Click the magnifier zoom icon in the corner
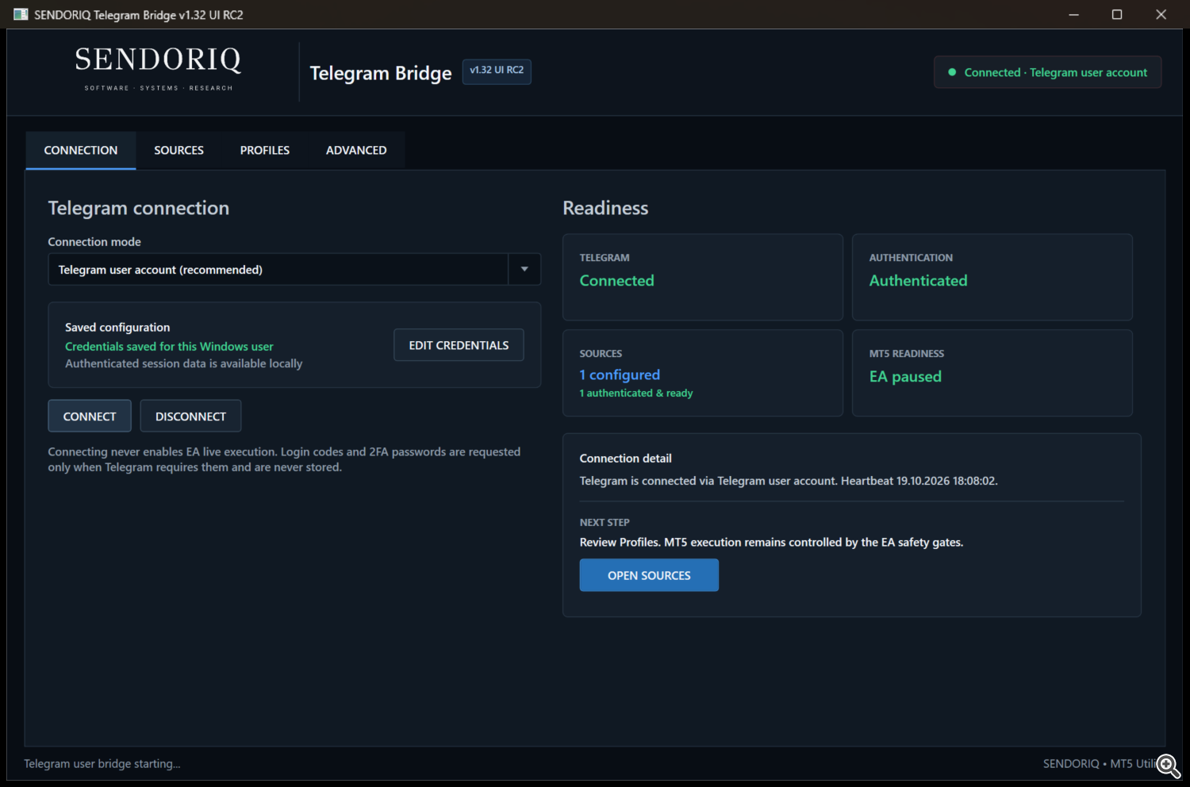This screenshot has height=787, width=1190. [1168, 765]
